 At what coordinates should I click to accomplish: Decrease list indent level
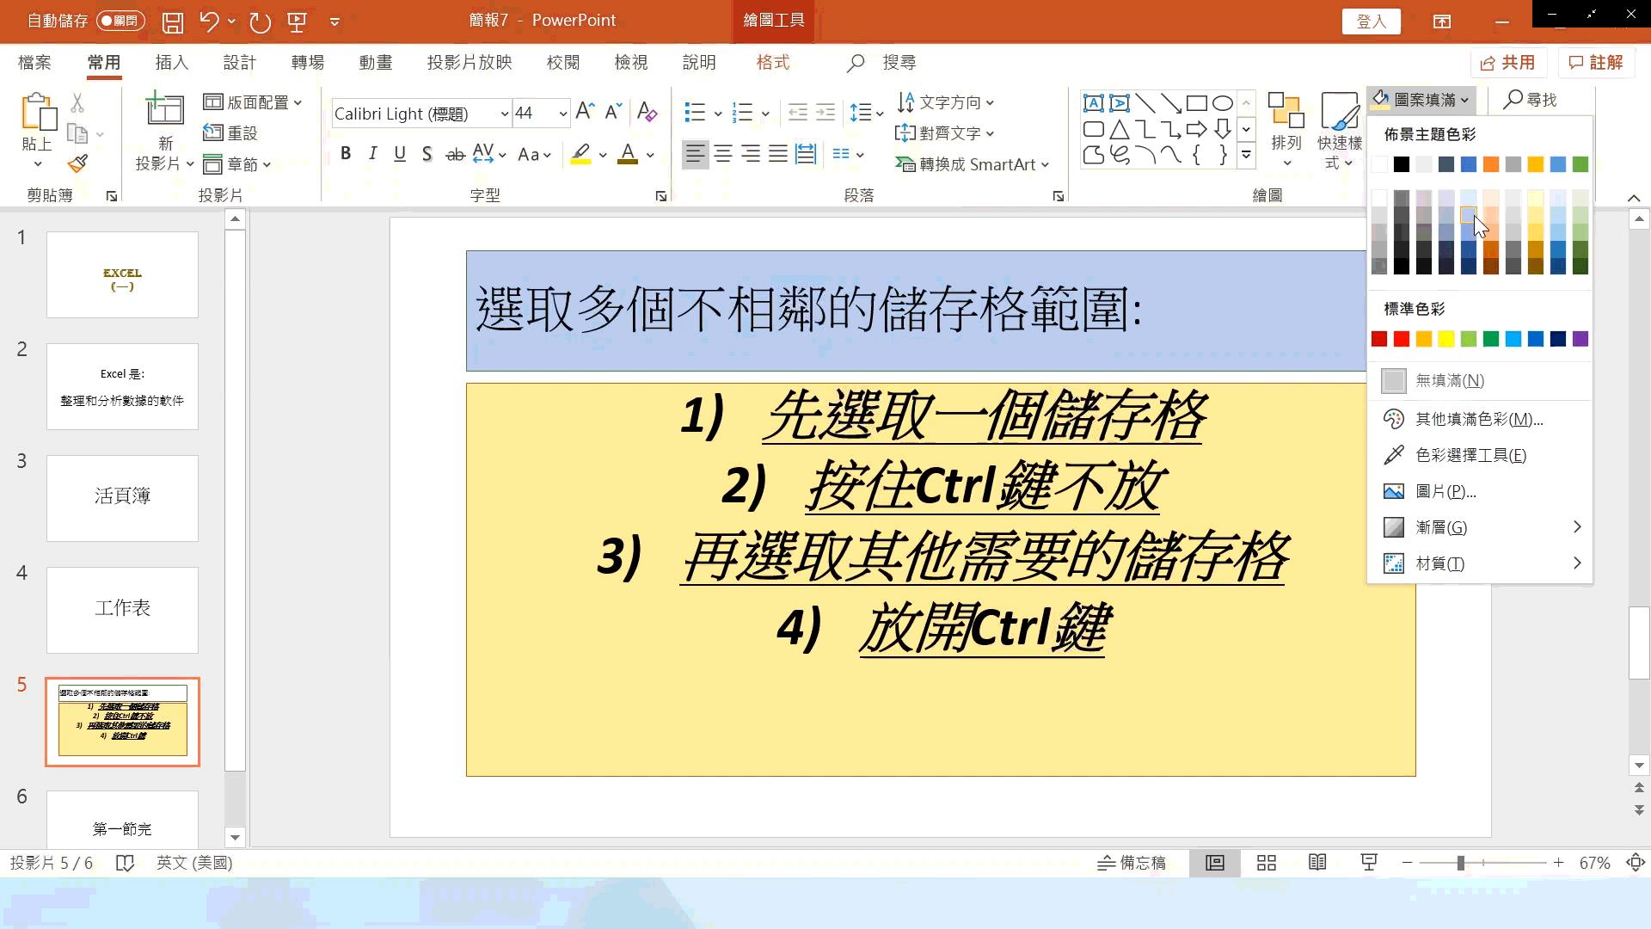click(798, 112)
